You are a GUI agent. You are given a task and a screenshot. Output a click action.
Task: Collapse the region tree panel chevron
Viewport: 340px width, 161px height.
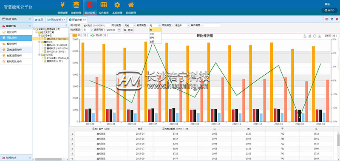tap(66, 25)
